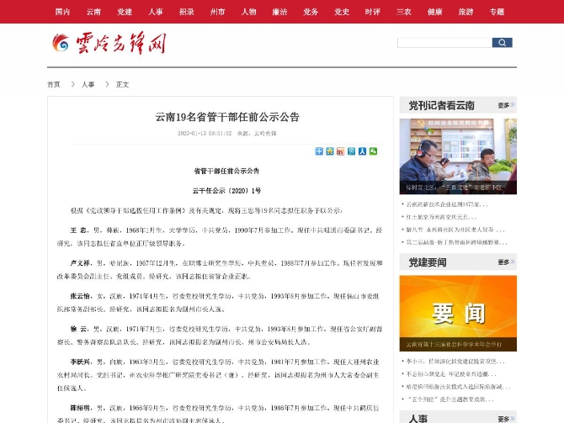Screen dimensions: 564x423
Task: Click the search input field
Action: (x=444, y=43)
